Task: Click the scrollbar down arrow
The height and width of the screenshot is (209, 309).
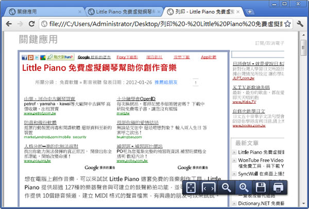Action: pos(303,204)
